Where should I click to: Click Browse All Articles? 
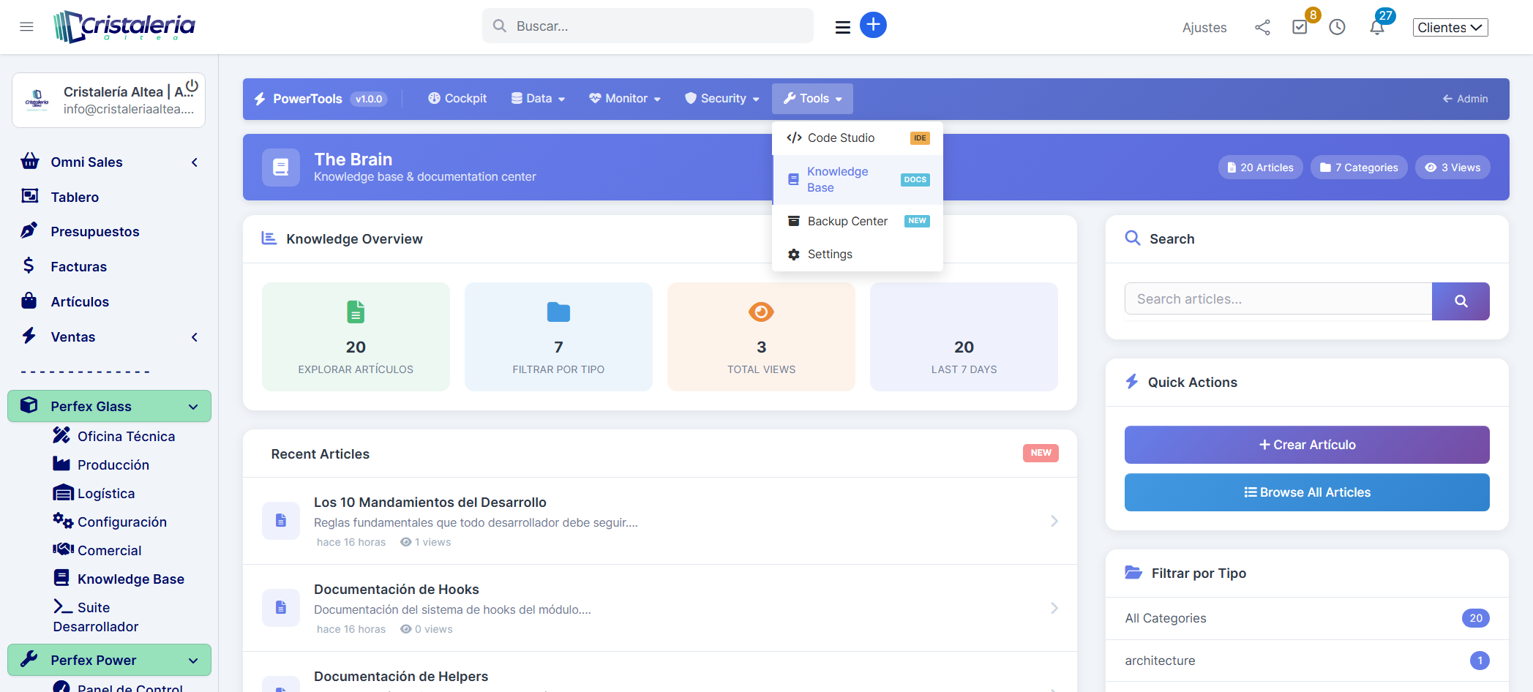coord(1307,492)
